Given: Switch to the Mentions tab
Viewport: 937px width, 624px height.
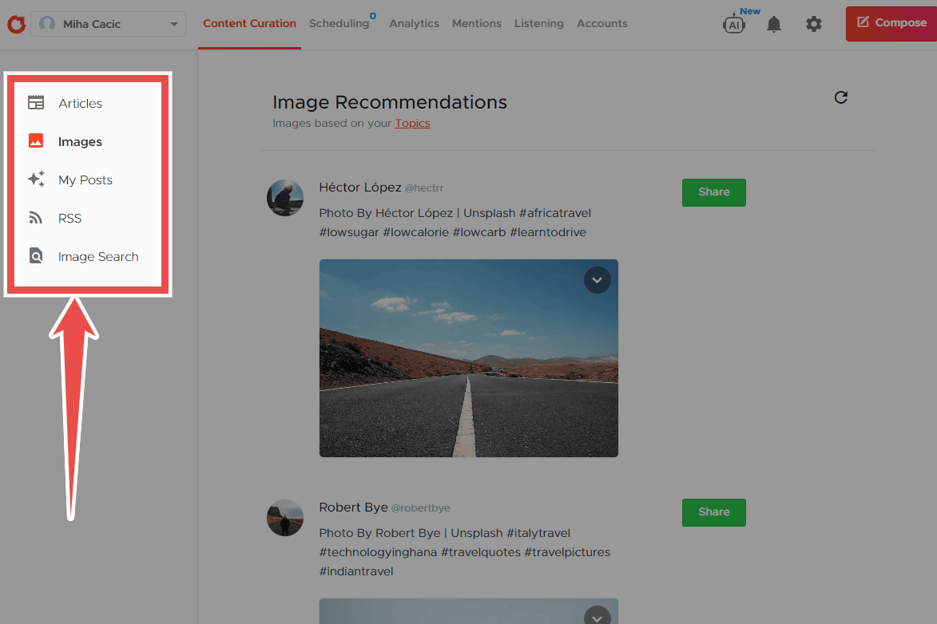Looking at the screenshot, I should 477,24.
